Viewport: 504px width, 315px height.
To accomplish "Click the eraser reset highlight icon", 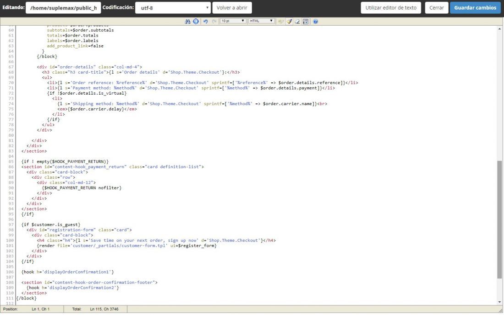I will click(297, 21).
